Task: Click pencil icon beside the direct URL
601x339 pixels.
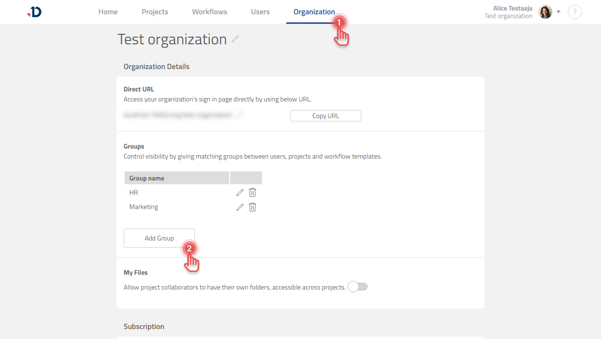Action: (241, 115)
